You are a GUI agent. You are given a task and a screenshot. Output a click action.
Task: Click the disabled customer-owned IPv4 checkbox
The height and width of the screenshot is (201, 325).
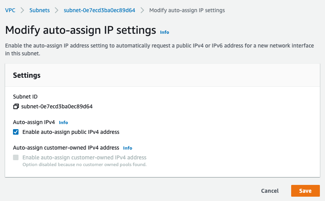point(16,157)
